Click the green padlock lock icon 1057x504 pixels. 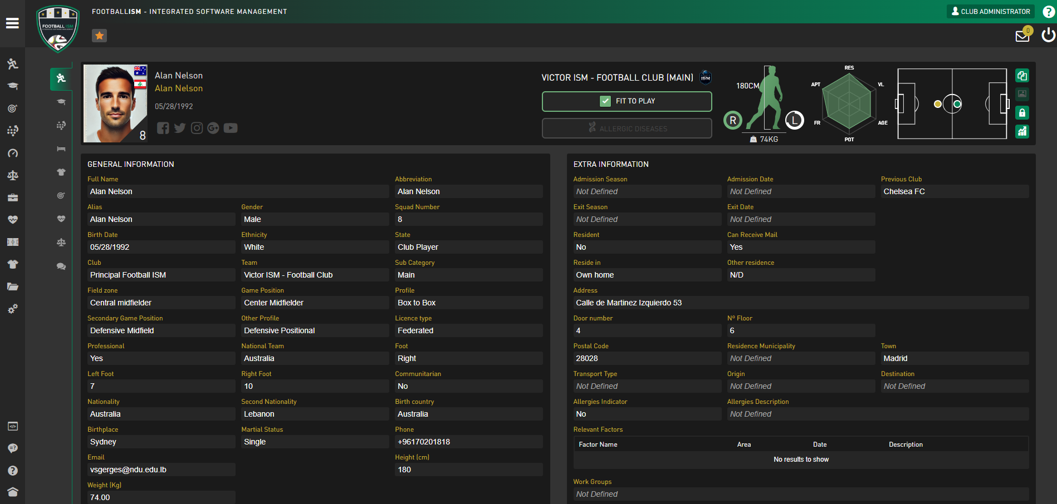(1022, 113)
